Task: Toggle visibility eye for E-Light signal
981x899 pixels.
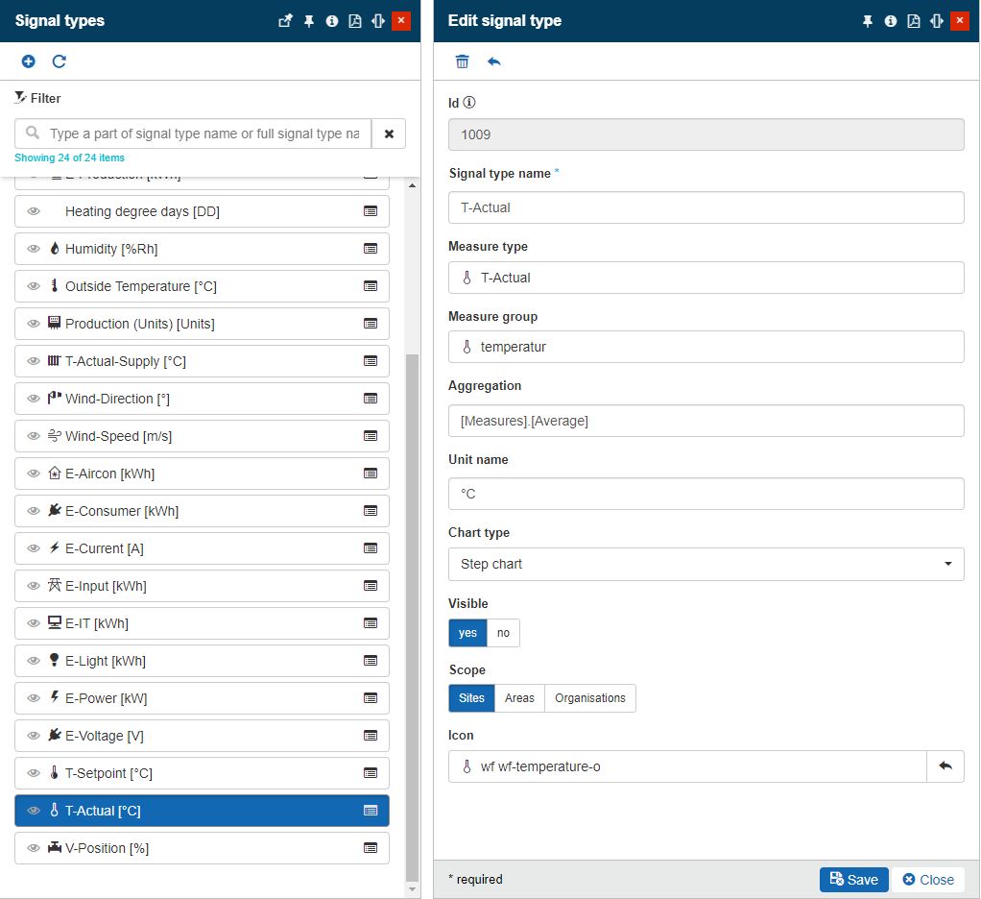Action: click(34, 661)
